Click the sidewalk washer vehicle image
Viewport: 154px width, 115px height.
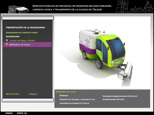pyautogui.click(x=104, y=55)
